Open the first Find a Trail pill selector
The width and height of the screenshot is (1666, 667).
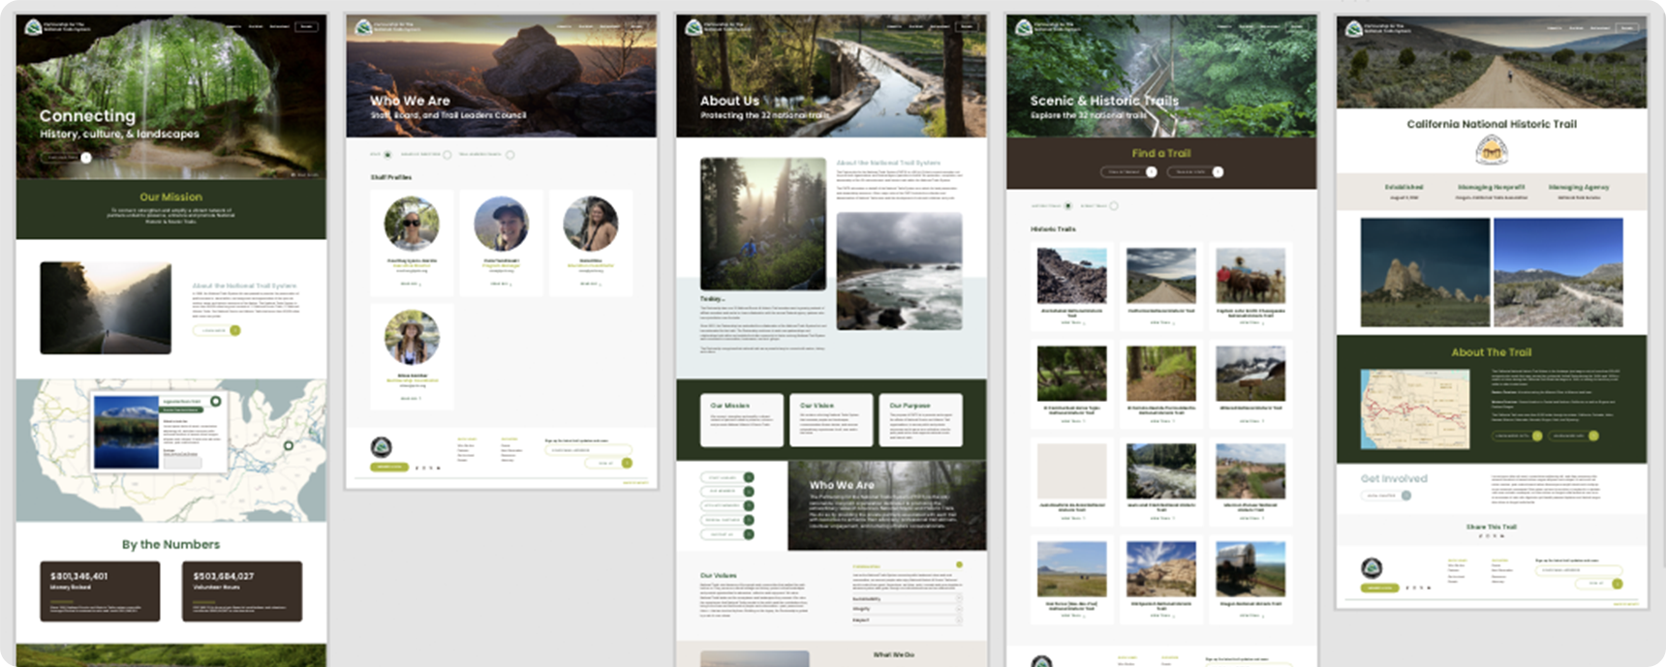point(1128,172)
